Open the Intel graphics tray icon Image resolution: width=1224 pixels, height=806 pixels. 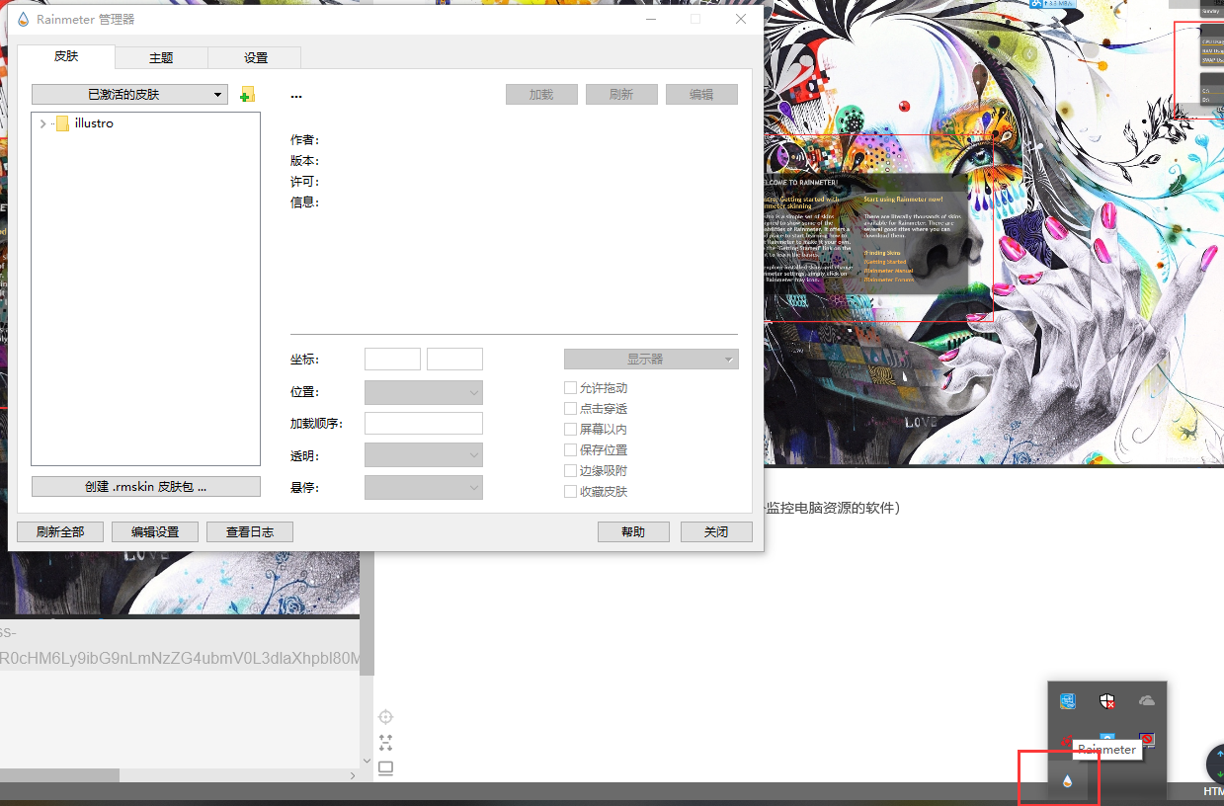tap(1067, 700)
